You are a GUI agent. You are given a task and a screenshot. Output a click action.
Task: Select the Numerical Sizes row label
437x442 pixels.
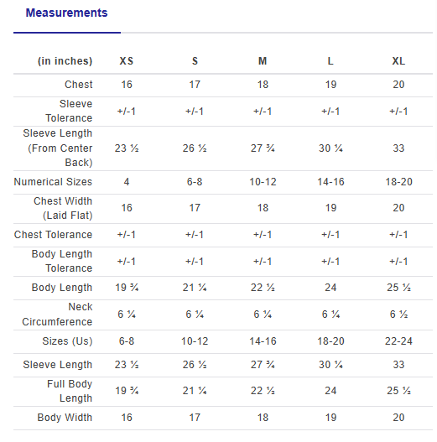coord(53,181)
